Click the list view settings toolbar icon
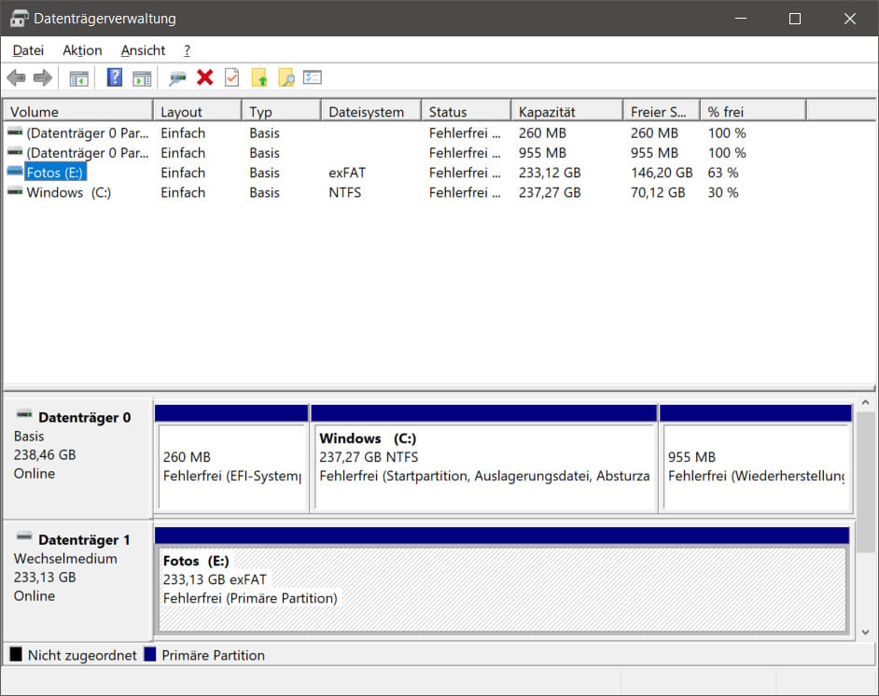This screenshot has height=696, width=879. 313,77
